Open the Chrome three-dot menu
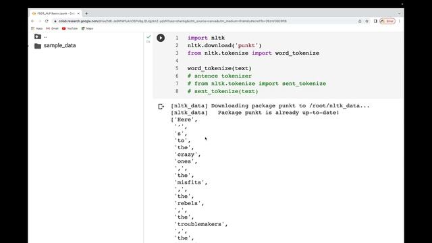432x243 pixels. 399,21
